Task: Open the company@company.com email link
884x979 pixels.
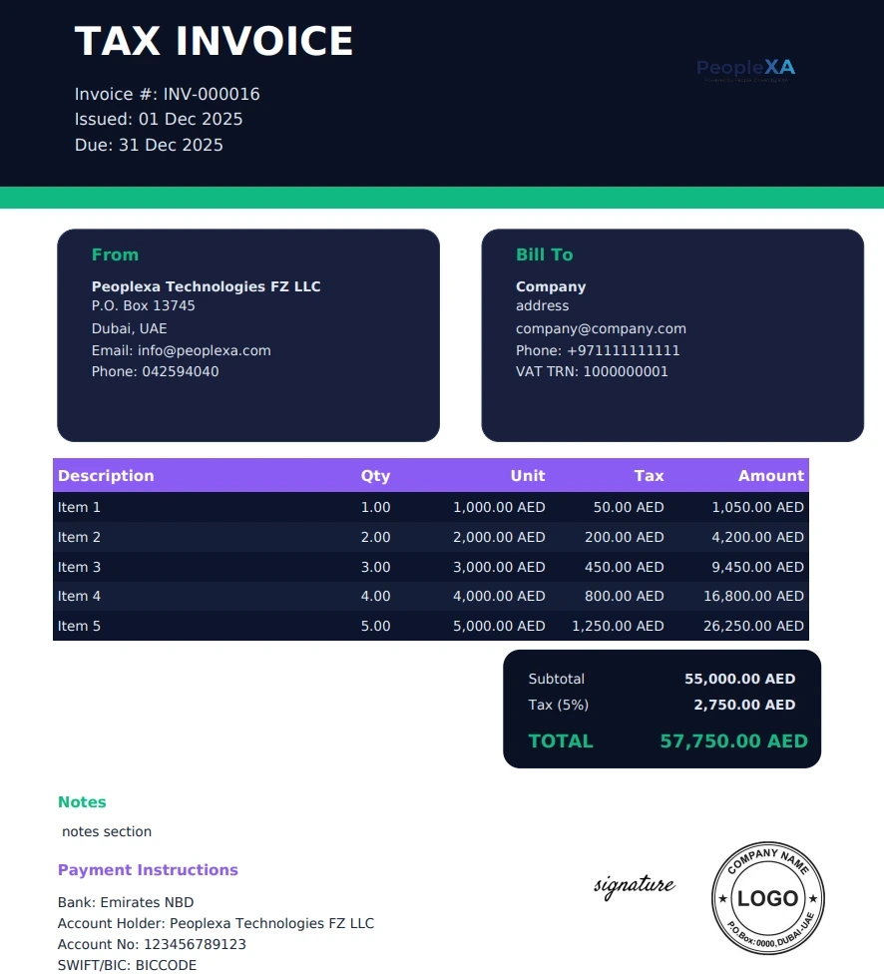Action: pos(601,327)
